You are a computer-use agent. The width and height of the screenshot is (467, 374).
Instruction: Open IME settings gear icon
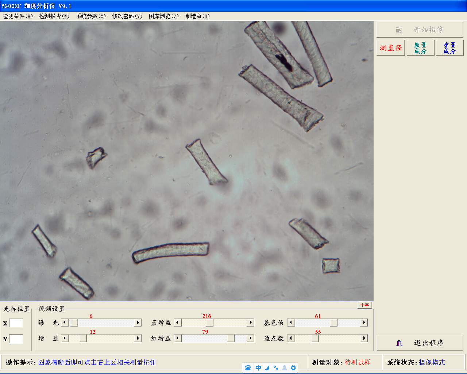tap(293, 368)
